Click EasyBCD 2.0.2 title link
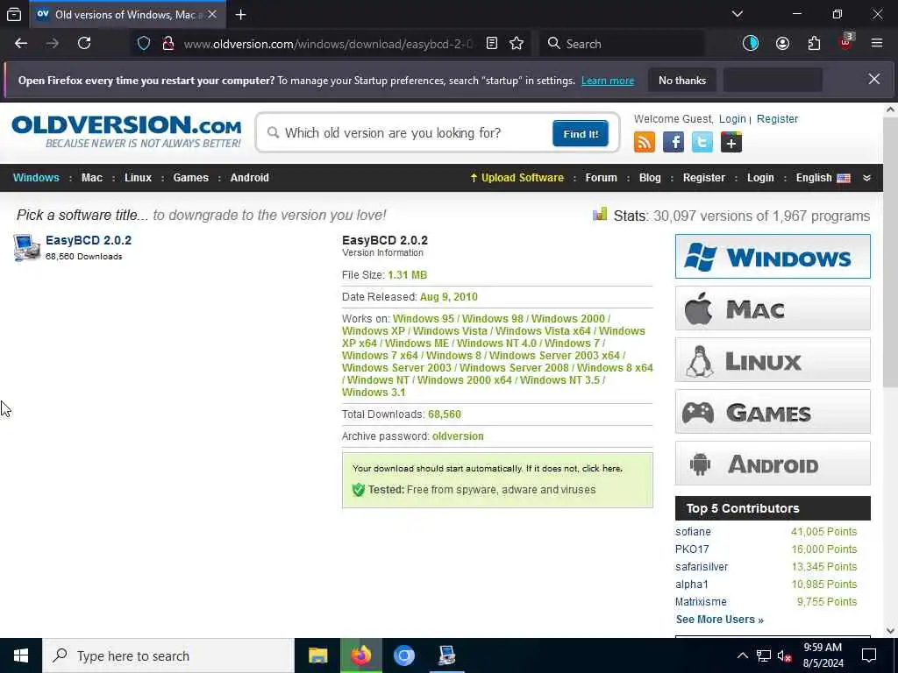This screenshot has width=898, height=673. click(x=89, y=240)
